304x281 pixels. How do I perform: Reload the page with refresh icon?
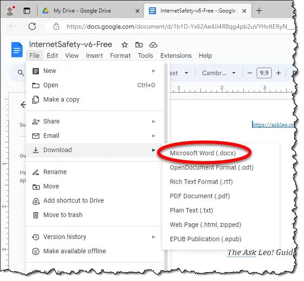32,26
